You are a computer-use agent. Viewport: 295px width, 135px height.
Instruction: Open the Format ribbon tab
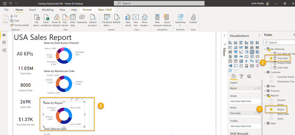click(87, 10)
